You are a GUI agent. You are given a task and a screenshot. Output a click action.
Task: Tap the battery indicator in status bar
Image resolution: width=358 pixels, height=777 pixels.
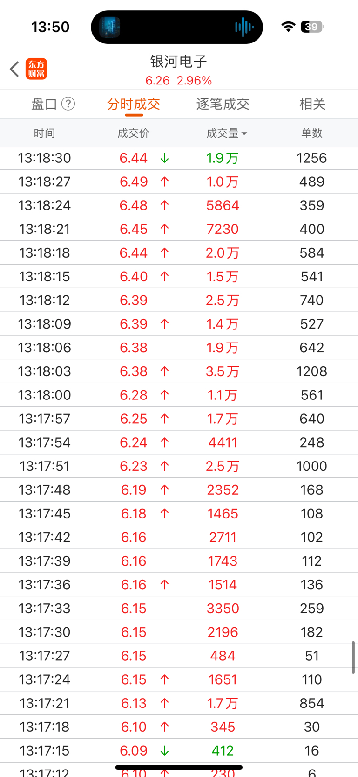[x=312, y=27]
